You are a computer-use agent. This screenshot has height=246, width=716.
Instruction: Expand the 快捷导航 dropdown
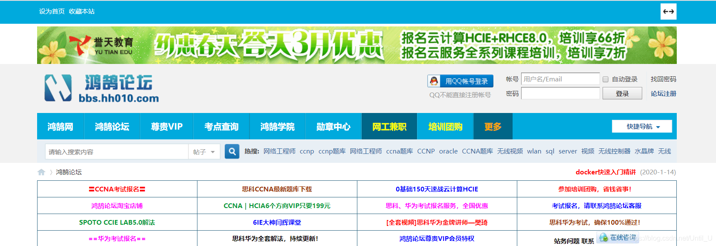(x=642, y=127)
